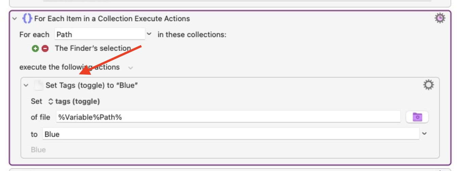Open the For Each action gear menu
Viewport: 471px width, 171px height.
pos(440,18)
